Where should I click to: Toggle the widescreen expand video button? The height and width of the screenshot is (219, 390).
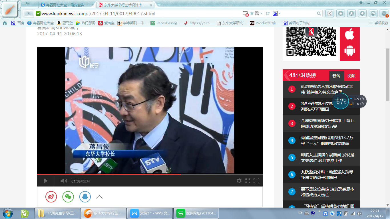tap(248, 181)
